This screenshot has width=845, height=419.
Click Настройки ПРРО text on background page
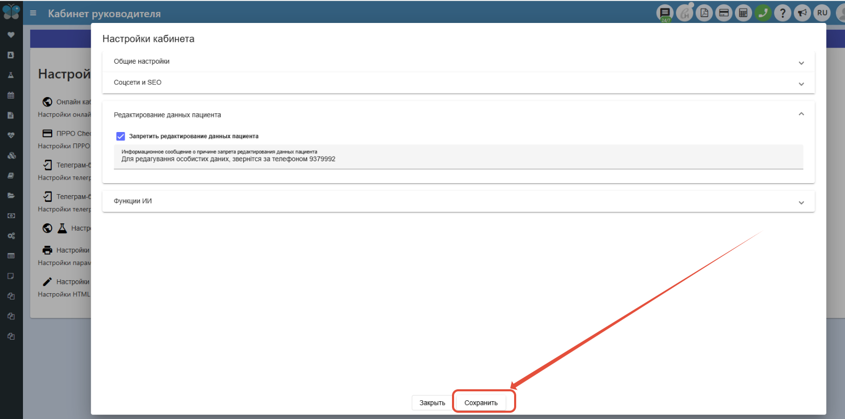click(64, 146)
